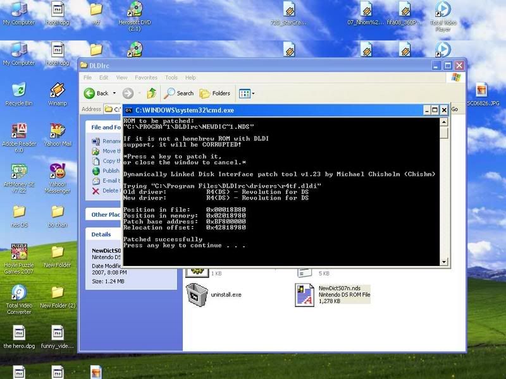This screenshot has width=506, height=379.
Task: Open the Favorites menu
Action: tap(146, 78)
